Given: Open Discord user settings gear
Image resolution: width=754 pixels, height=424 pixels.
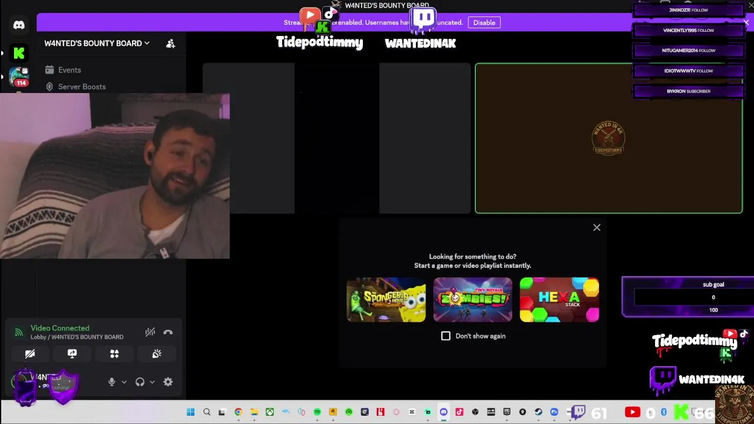Looking at the screenshot, I should click(168, 382).
